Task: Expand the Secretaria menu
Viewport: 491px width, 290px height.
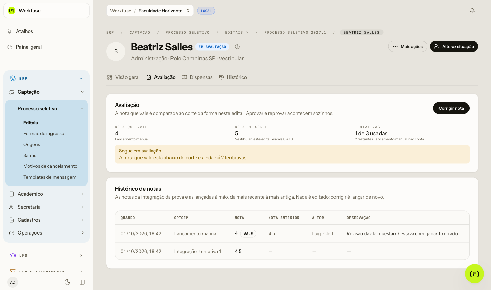Action: click(x=47, y=207)
